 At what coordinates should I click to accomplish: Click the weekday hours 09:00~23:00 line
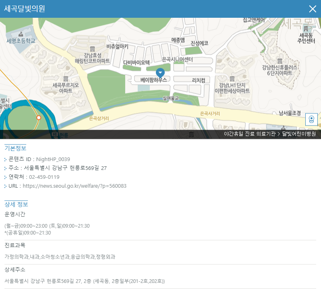coord(47,226)
